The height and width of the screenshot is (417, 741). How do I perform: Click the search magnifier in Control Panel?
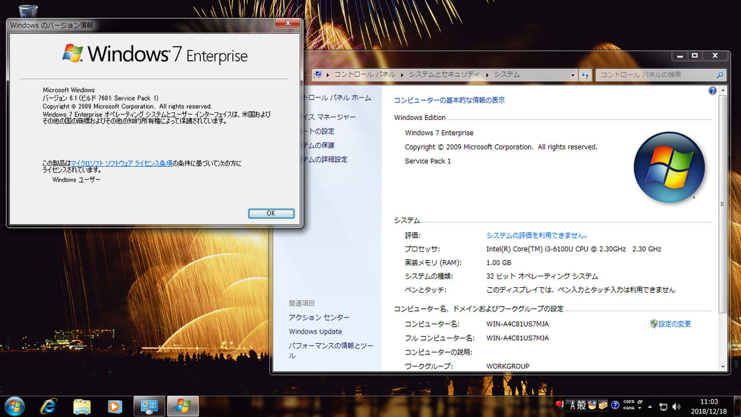pos(720,75)
